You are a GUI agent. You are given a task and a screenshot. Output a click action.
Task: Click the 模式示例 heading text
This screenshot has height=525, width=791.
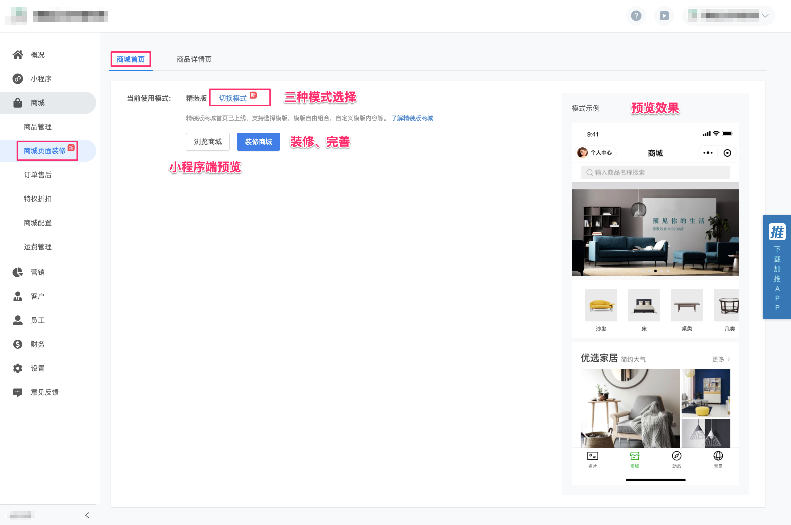coord(586,108)
